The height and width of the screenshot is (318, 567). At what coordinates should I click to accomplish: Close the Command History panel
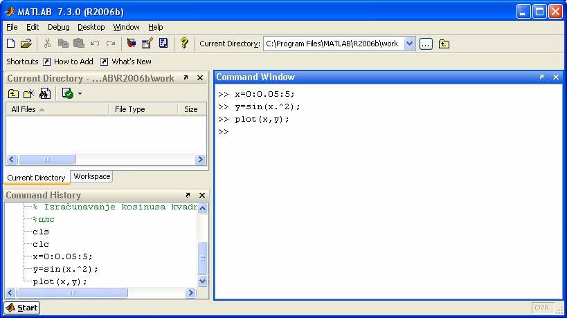pyautogui.click(x=202, y=195)
